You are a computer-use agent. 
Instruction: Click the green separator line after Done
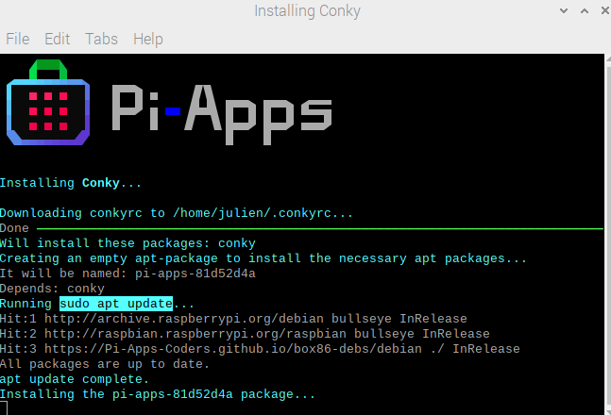tap(321, 228)
